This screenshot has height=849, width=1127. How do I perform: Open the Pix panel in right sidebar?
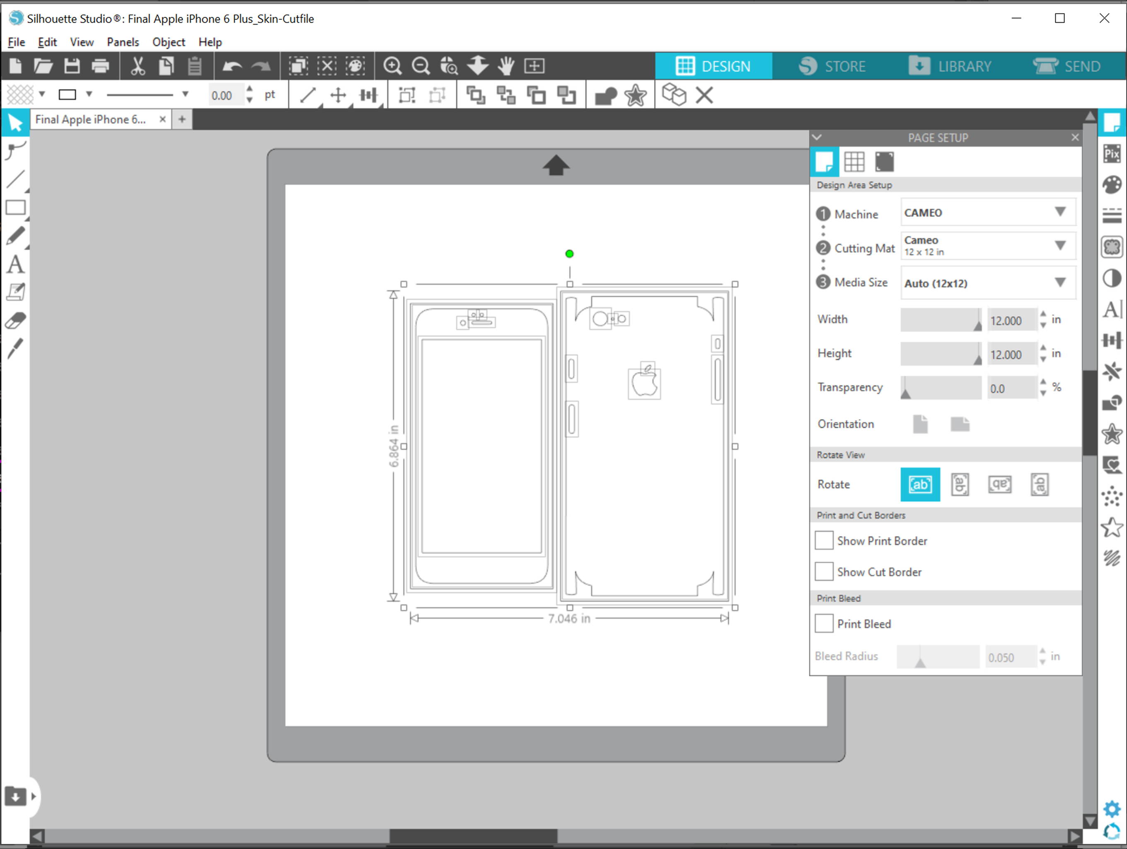pyautogui.click(x=1111, y=153)
